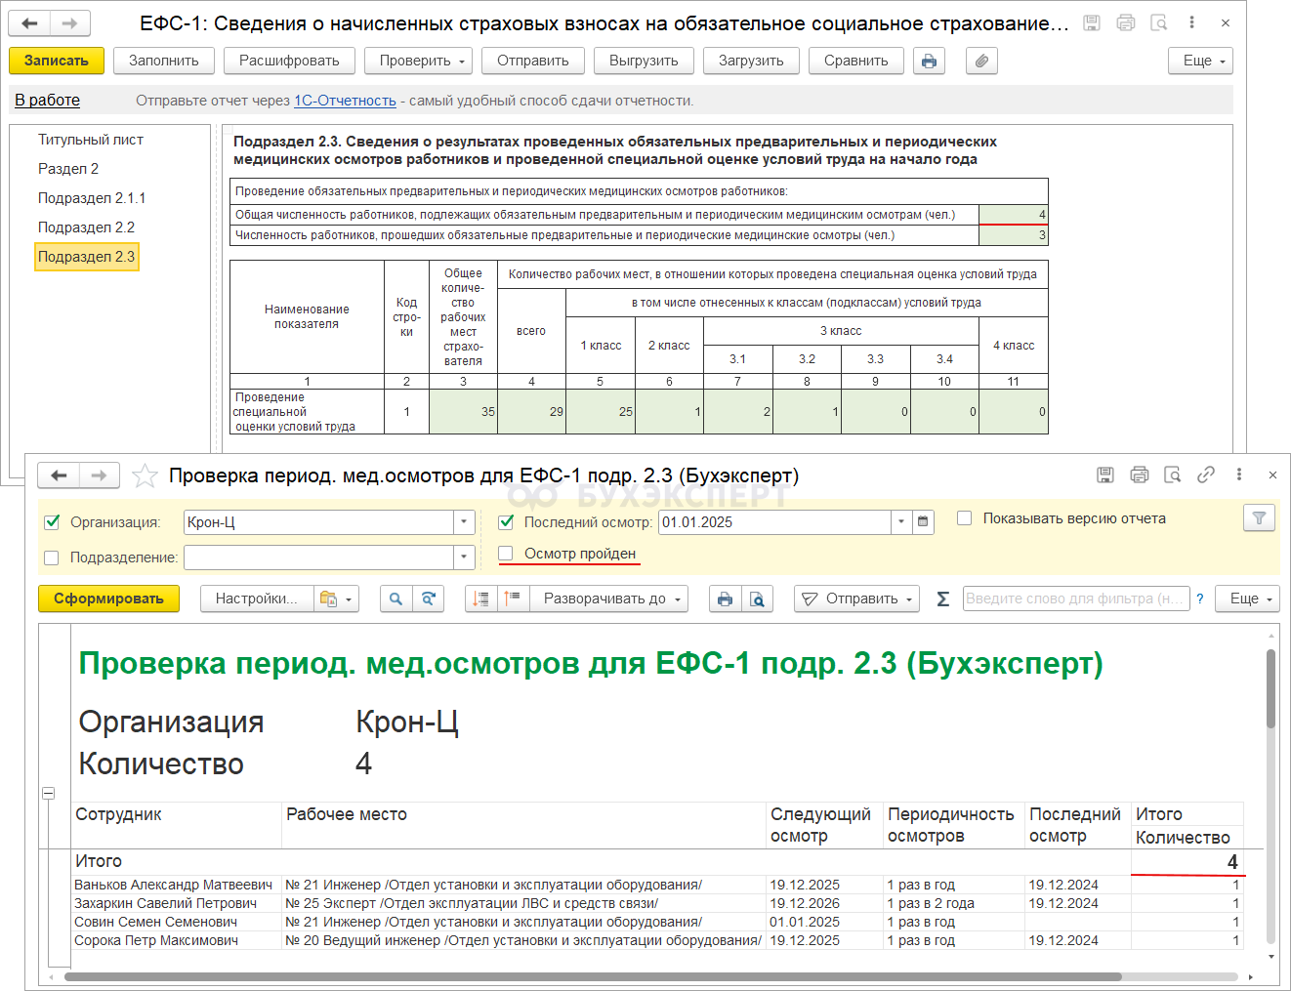Open 'Титульный лист' section
The height and width of the screenshot is (991, 1291).
pyautogui.click(x=91, y=140)
